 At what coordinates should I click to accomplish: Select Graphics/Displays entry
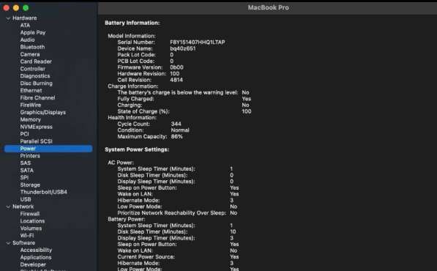43,112
